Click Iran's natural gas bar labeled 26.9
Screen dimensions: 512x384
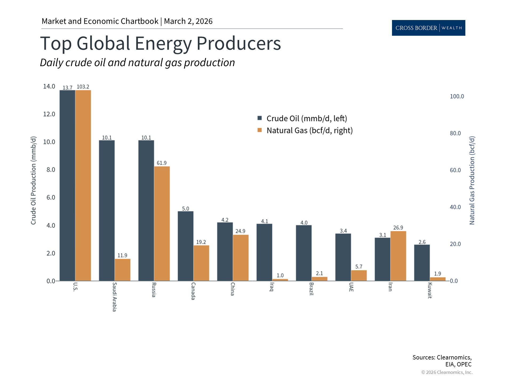(398, 256)
